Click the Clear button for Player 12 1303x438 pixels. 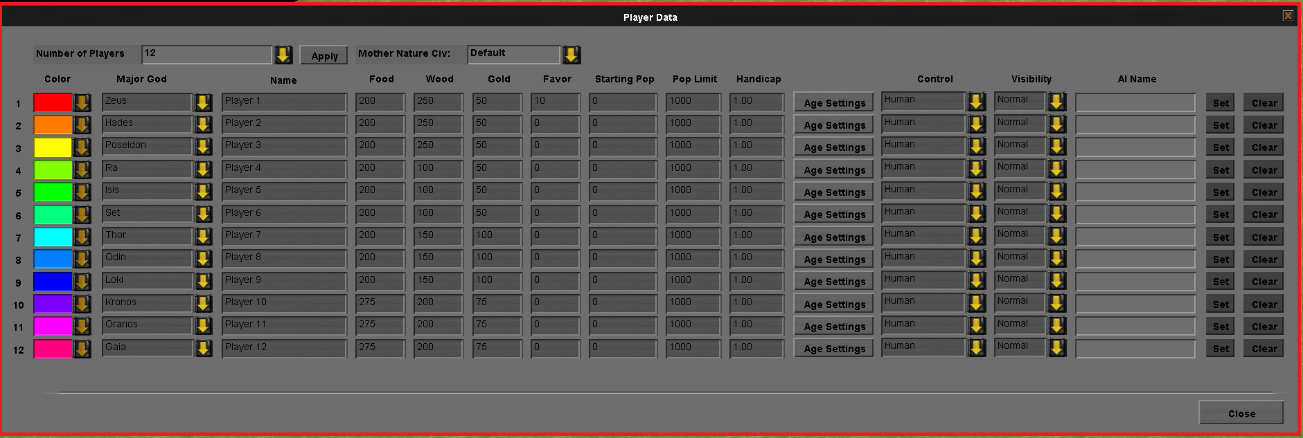[x=1264, y=349]
